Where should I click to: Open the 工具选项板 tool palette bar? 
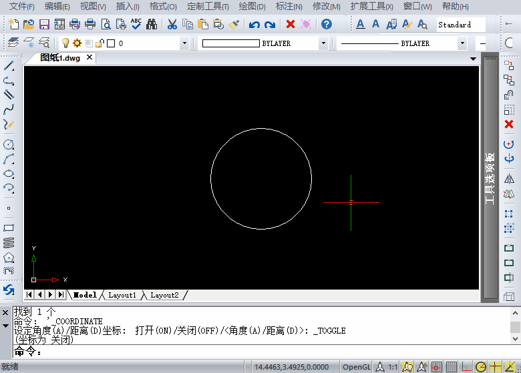pos(490,178)
